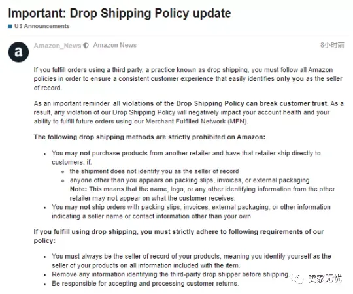Open the US Announcements category link

click(x=42, y=26)
